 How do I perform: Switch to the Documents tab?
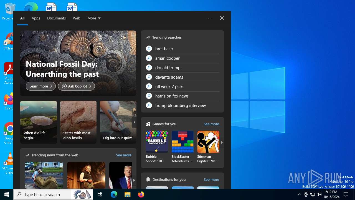point(56,18)
